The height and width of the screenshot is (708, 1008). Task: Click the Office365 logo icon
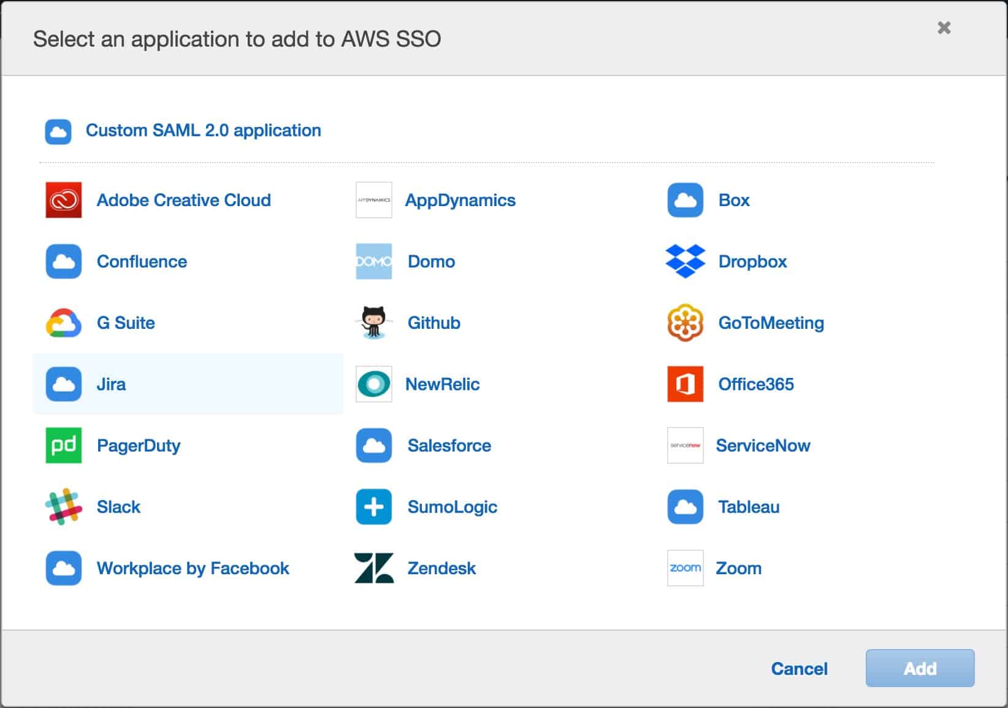685,384
